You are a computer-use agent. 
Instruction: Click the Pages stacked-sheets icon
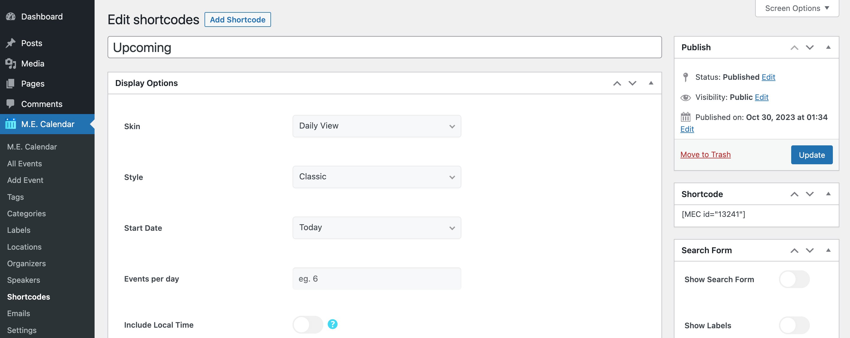pos(11,84)
